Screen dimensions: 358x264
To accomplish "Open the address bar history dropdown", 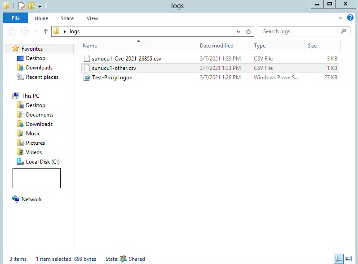I will (239, 31).
